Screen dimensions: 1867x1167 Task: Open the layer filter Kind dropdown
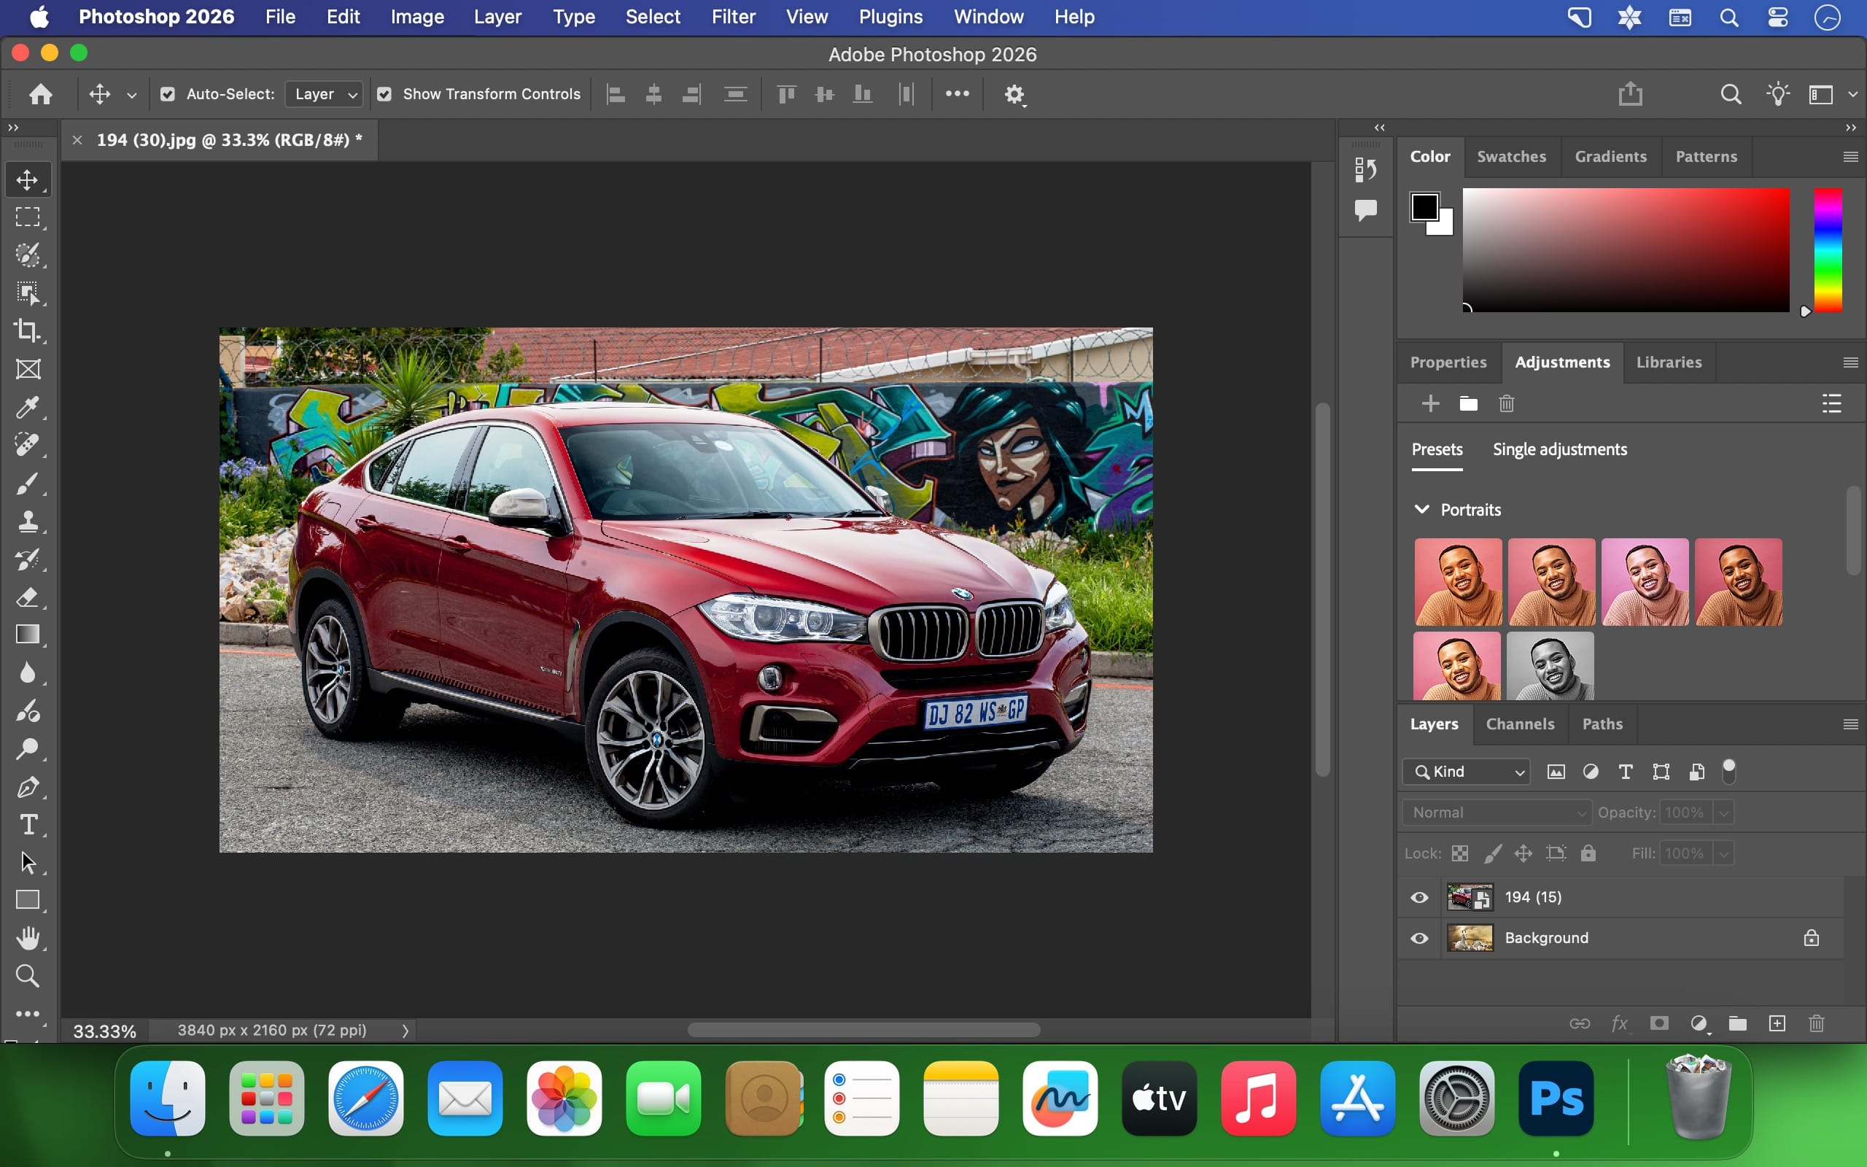coord(1467,771)
